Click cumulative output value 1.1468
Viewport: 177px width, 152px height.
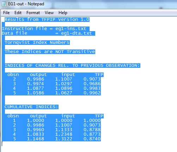pyautogui.click(x=36, y=139)
